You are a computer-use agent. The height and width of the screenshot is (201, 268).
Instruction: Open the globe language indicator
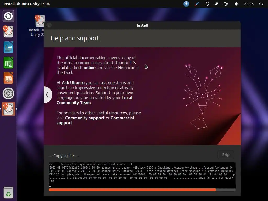tap(226, 4)
